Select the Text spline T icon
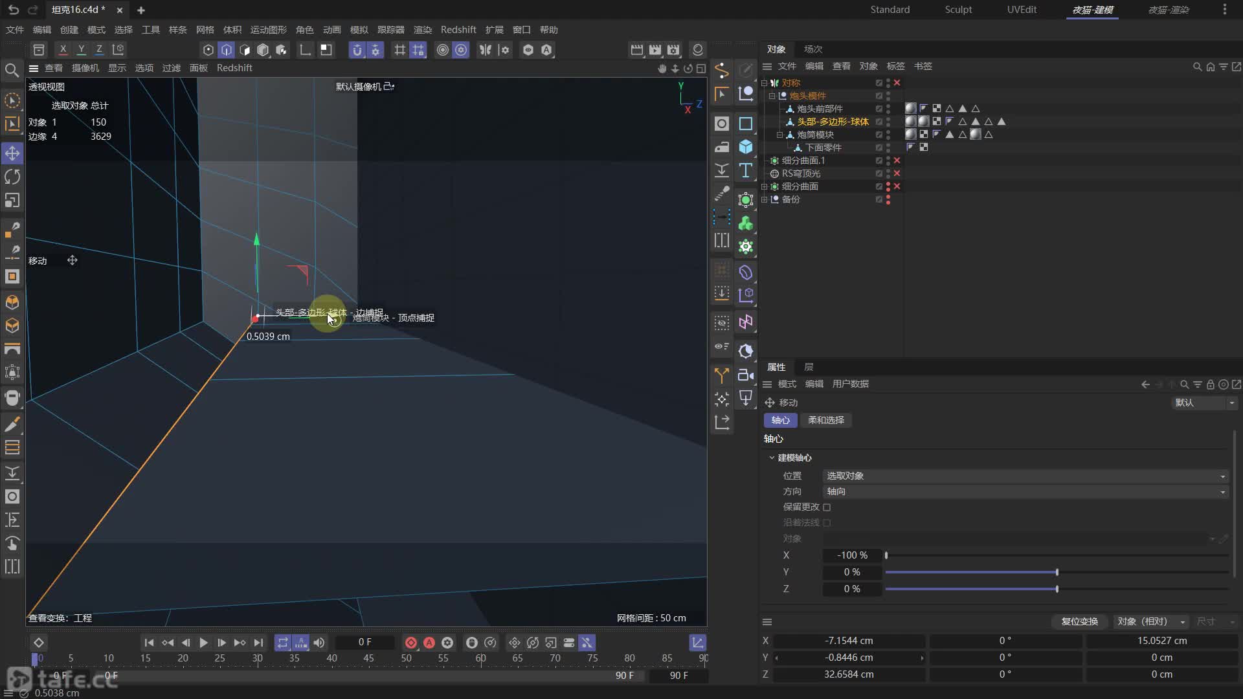 click(746, 170)
